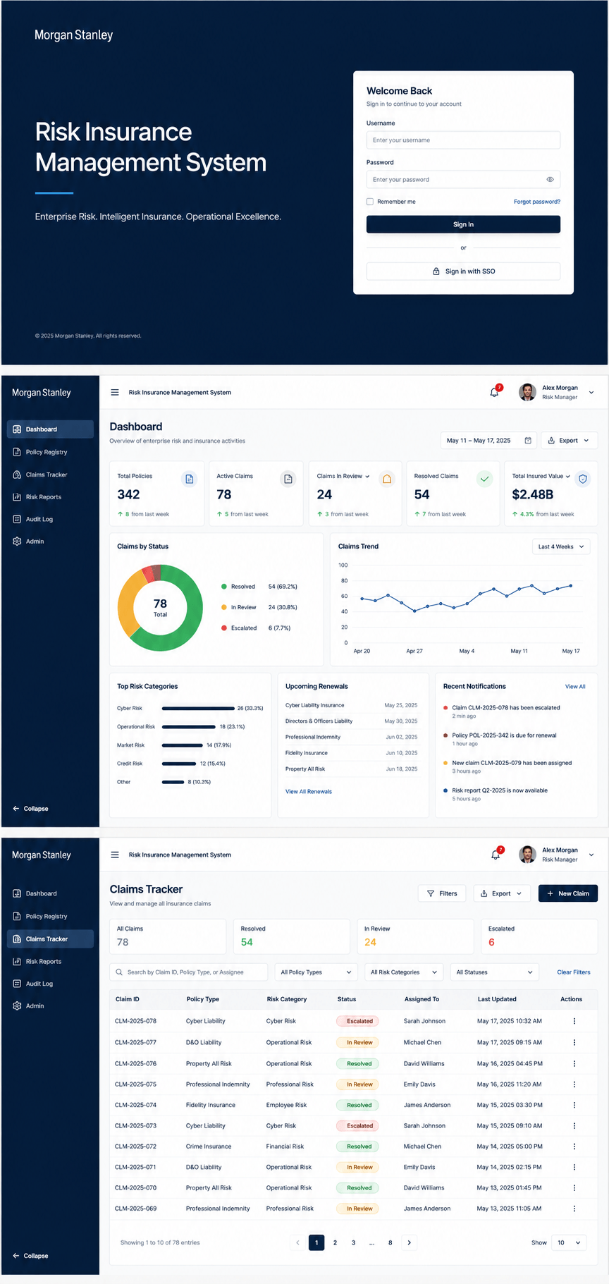Click the Sign In button
The width and height of the screenshot is (609, 1284).
(463, 224)
